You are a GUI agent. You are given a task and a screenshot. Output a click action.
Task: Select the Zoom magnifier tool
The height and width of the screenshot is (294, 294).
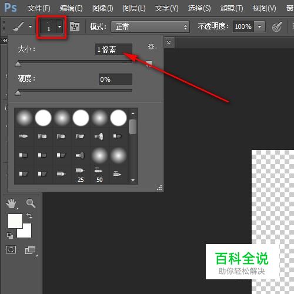(31, 203)
